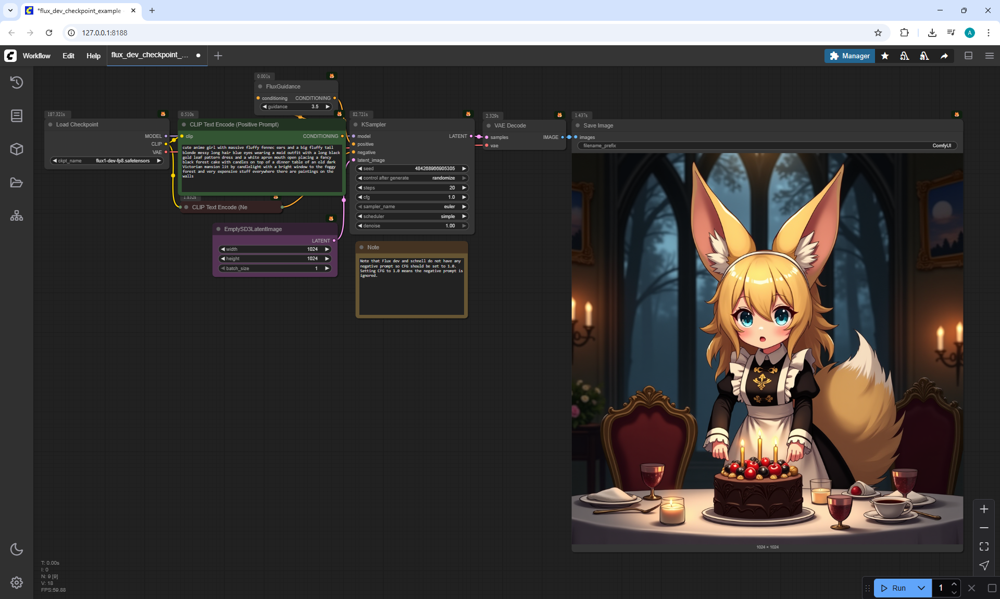1000x599 pixels.
Task: Open settings gear in sidebar
Action: coord(17,582)
